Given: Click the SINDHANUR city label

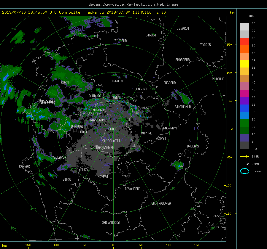Looking at the screenshot, I should (x=183, y=107).
